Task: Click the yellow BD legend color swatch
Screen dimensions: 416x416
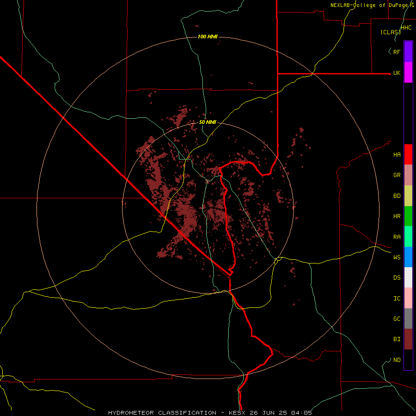Action: 408,196
